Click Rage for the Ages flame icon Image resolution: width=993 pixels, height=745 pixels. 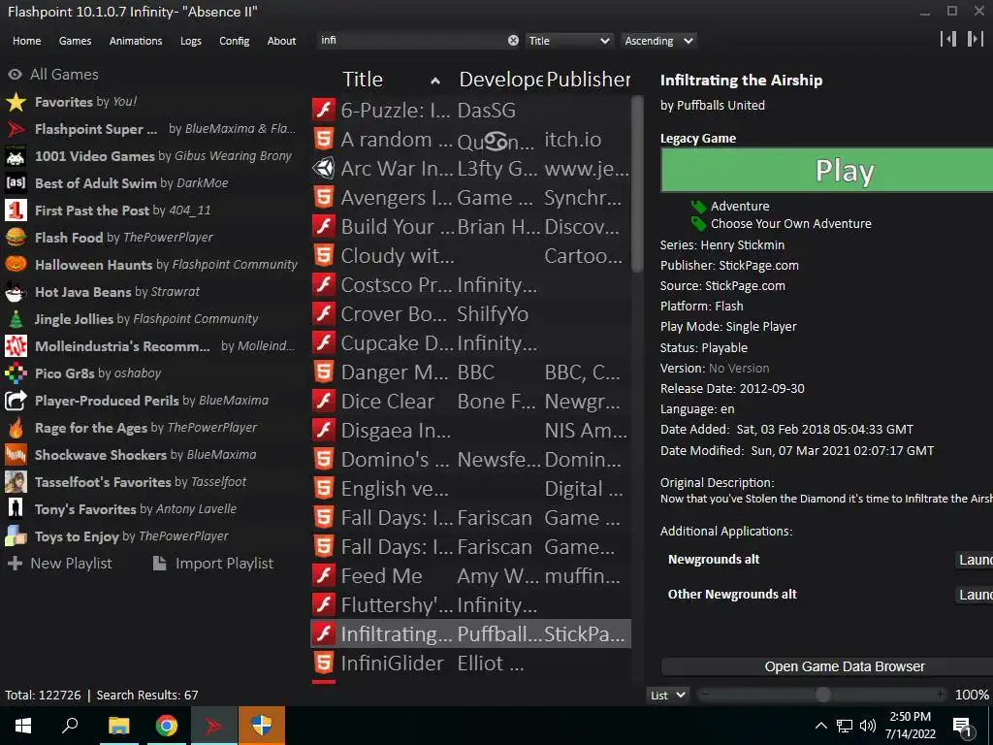click(x=16, y=428)
